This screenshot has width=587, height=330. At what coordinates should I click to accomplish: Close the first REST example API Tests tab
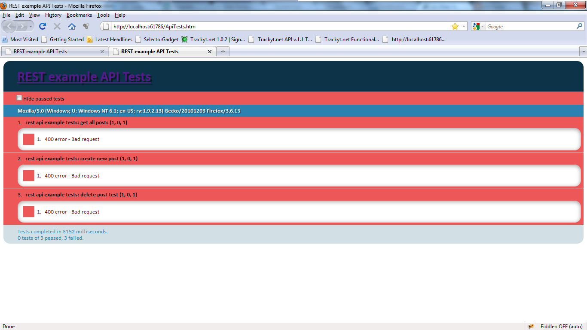(102, 52)
